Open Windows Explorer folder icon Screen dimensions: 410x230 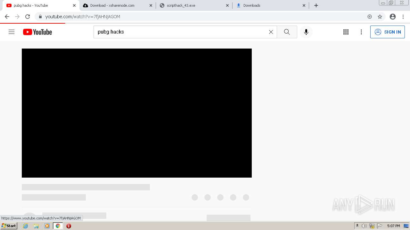point(36,226)
